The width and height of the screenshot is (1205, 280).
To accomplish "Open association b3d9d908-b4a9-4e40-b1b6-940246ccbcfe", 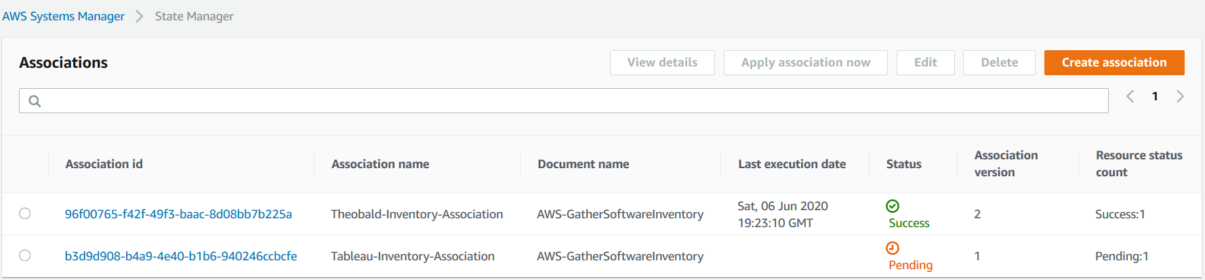I will (181, 256).
